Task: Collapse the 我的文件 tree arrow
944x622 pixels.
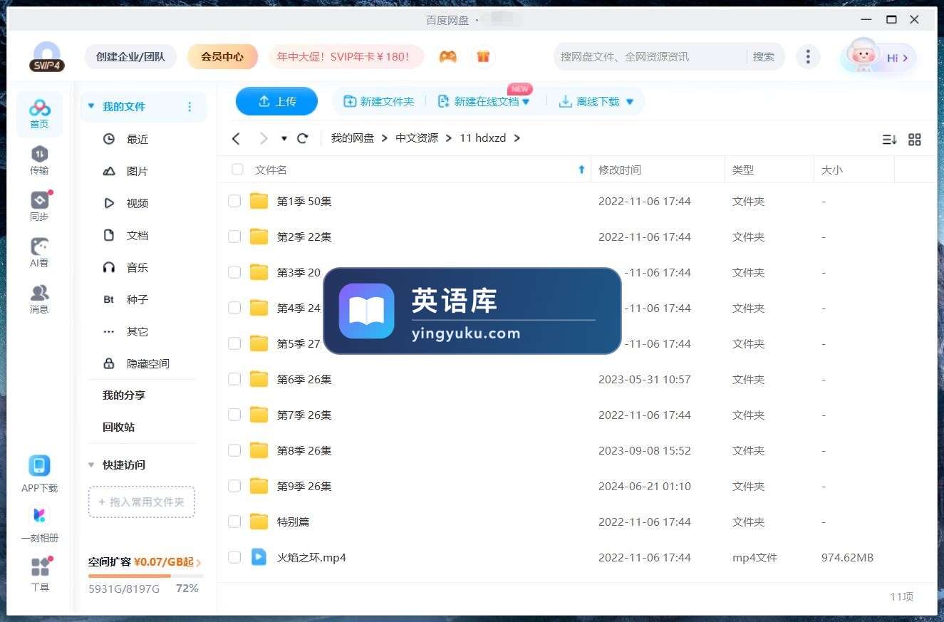Action: click(x=91, y=106)
